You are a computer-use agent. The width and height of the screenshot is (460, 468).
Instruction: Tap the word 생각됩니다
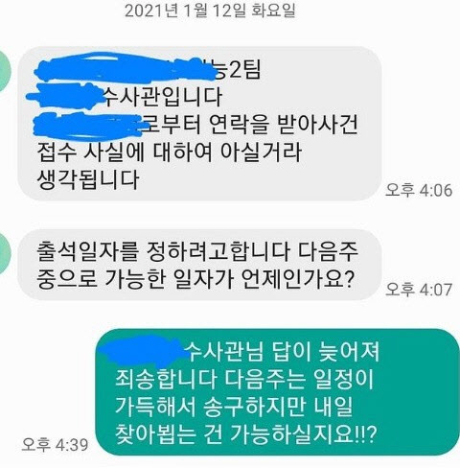(88, 180)
